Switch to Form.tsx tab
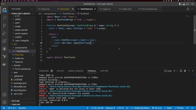This screenshot has height=110, width=196. (x=65, y=9)
